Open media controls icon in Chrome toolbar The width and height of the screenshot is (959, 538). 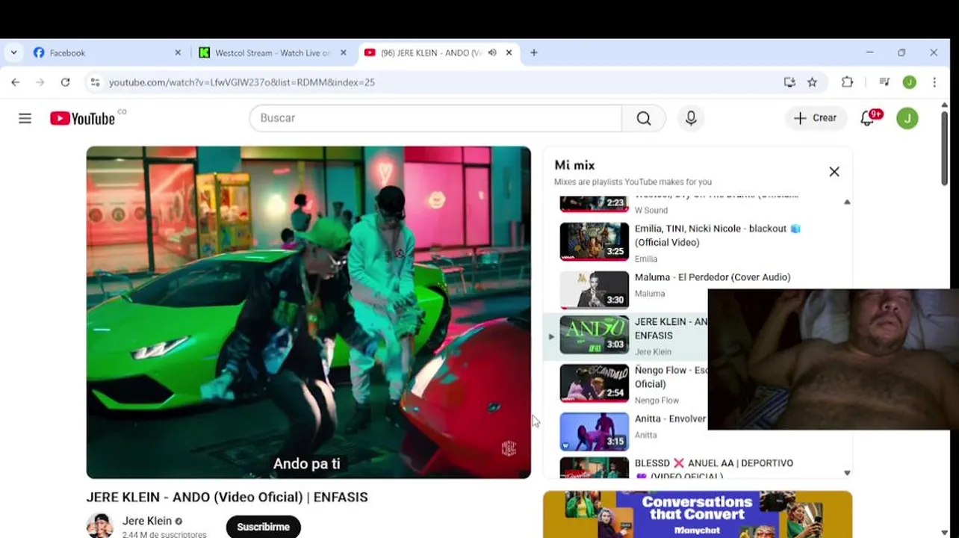coord(884,82)
